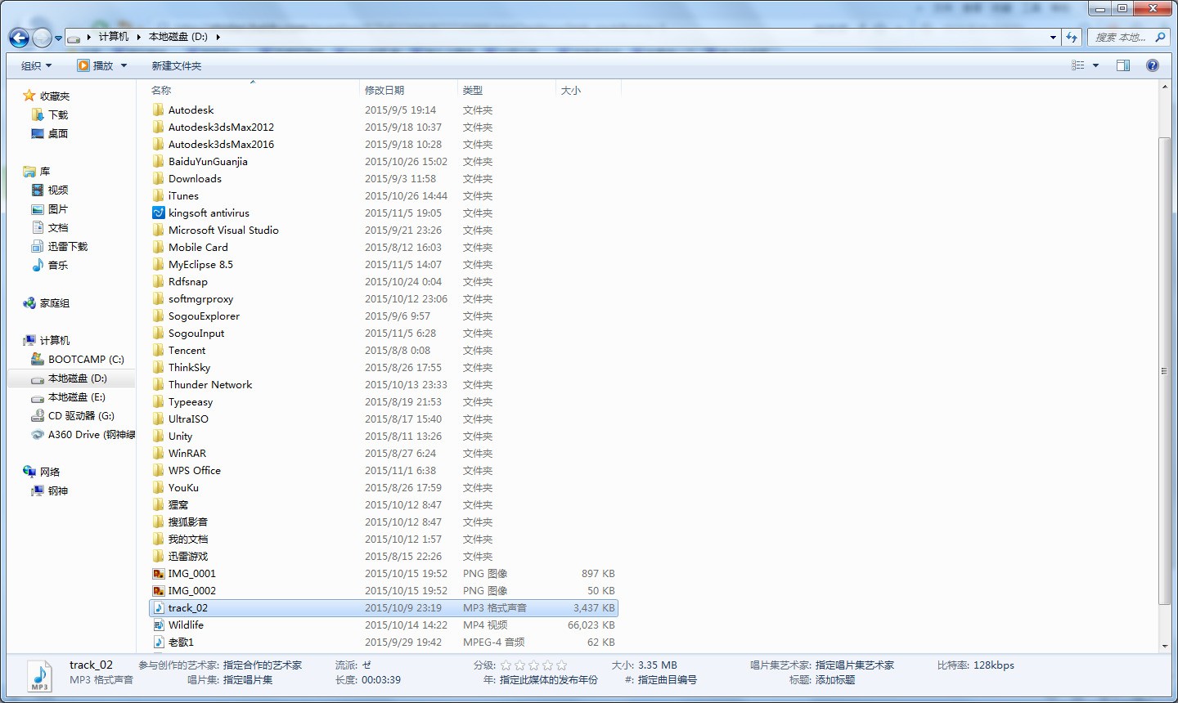The image size is (1178, 703).
Task: Expand the address bar history dropdown
Action: pyautogui.click(x=1053, y=37)
